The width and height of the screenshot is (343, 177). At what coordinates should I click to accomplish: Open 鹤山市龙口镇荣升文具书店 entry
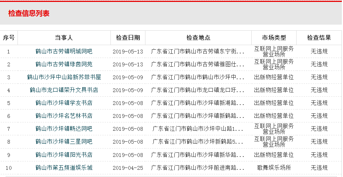(x=64, y=90)
